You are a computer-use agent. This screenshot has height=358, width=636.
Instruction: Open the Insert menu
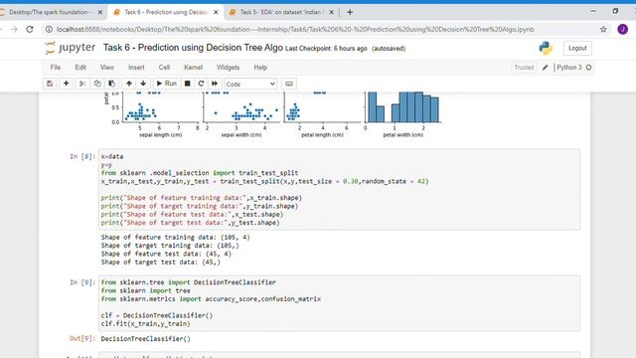136,68
